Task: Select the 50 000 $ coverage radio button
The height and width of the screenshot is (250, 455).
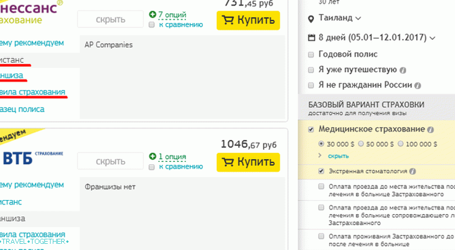Action: coord(361,143)
